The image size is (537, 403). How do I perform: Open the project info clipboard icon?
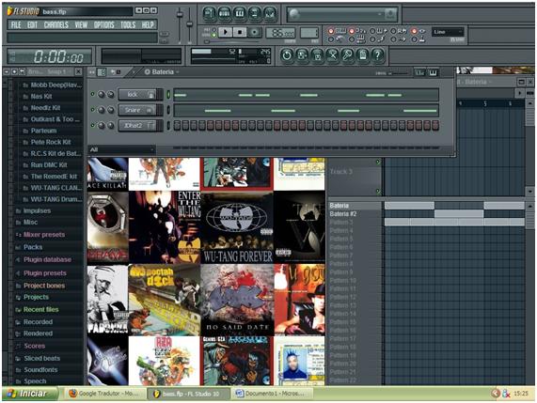click(x=363, y=54)
